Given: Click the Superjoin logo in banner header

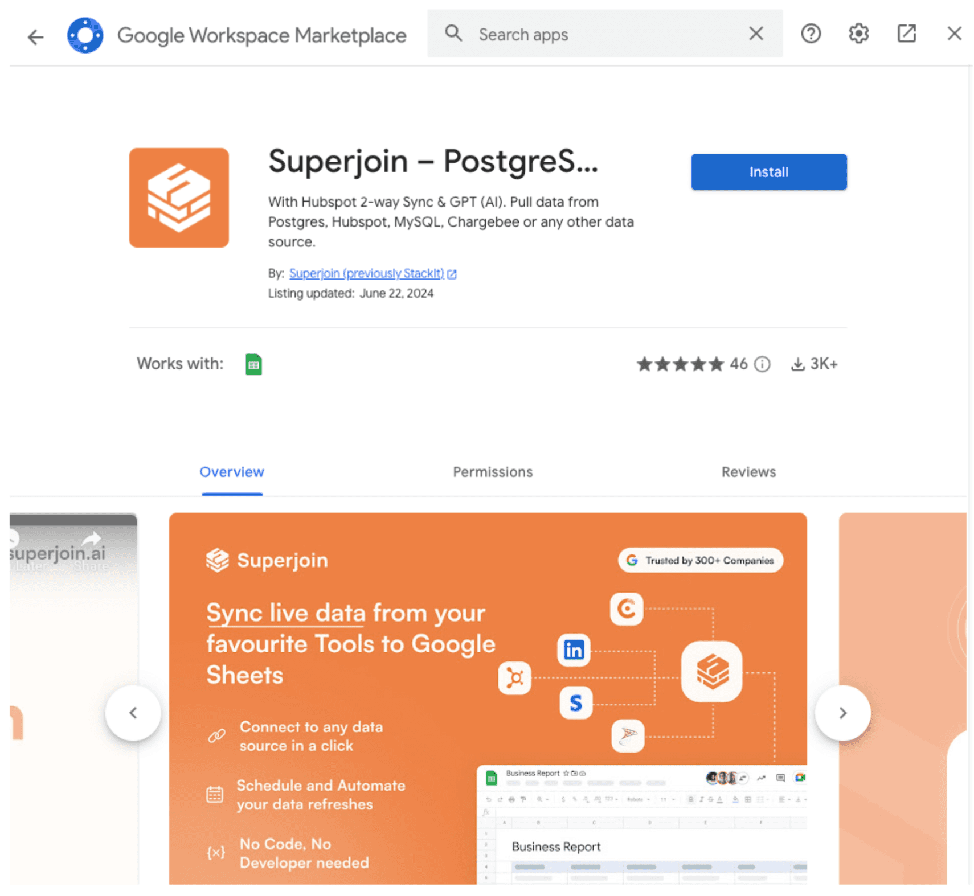Looking at the screenshot, I should (x=267, y=560).
